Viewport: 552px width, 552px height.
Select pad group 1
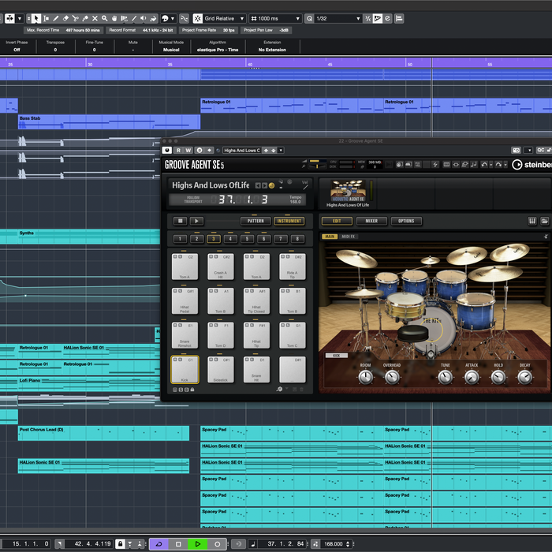click(x=180, y=239)
